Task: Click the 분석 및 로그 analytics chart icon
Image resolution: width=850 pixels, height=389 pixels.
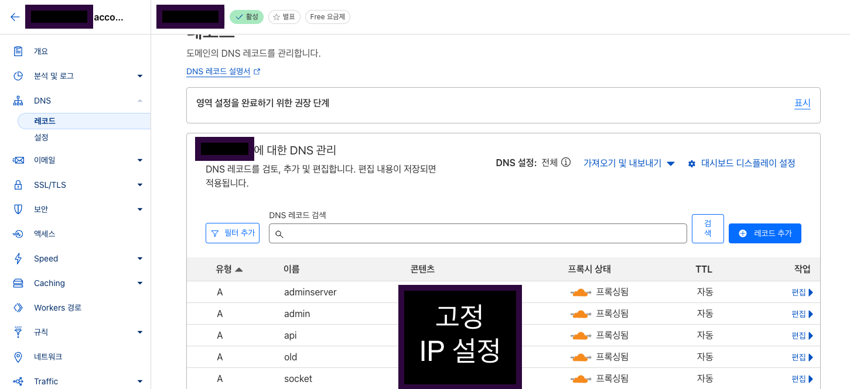Action: click(18, 75)
